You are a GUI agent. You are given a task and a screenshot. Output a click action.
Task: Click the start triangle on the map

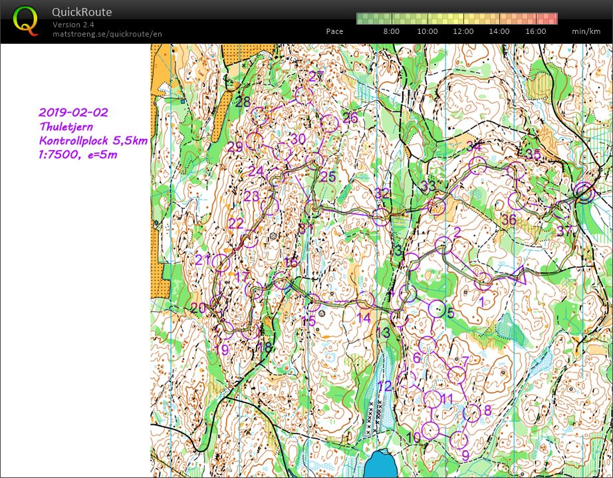click(x=518, y=274)
